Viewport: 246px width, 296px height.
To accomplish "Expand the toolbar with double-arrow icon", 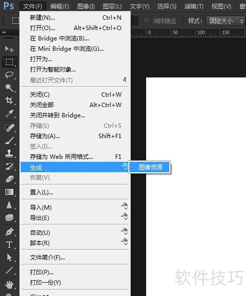I will point(4,33).
